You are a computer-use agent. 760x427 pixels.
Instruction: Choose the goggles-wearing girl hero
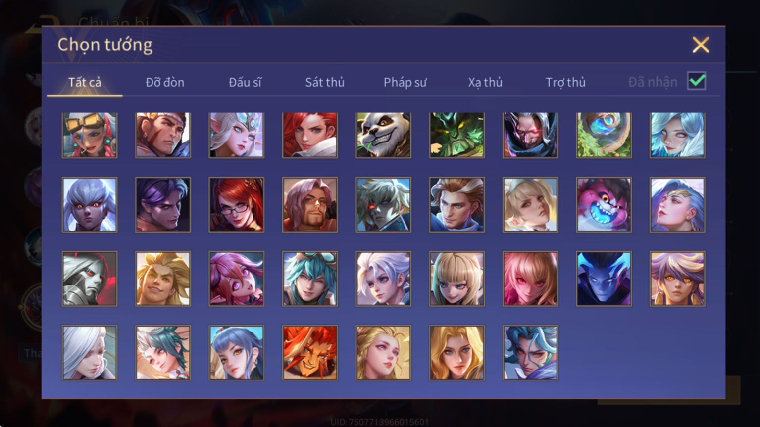click(x=90, y=135)
